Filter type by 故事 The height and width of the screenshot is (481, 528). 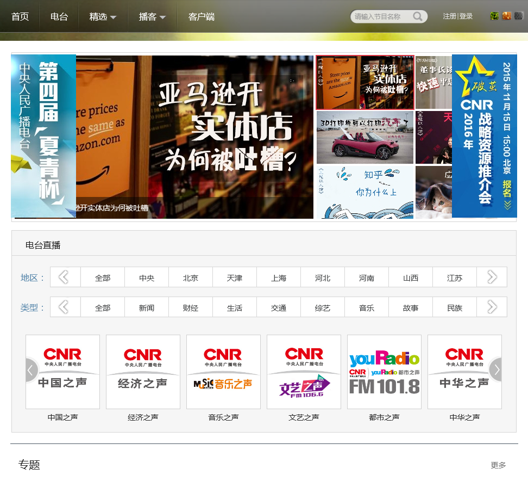(411, 308)
